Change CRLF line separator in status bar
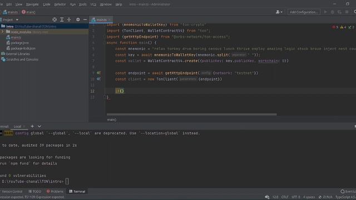356x200 pixels. coord(285,197)
